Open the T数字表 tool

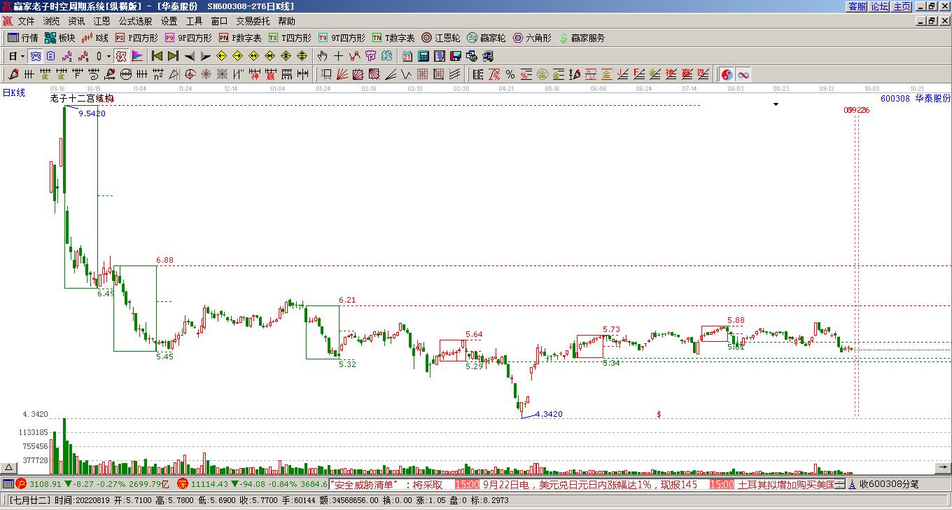(x=393, y=38)
